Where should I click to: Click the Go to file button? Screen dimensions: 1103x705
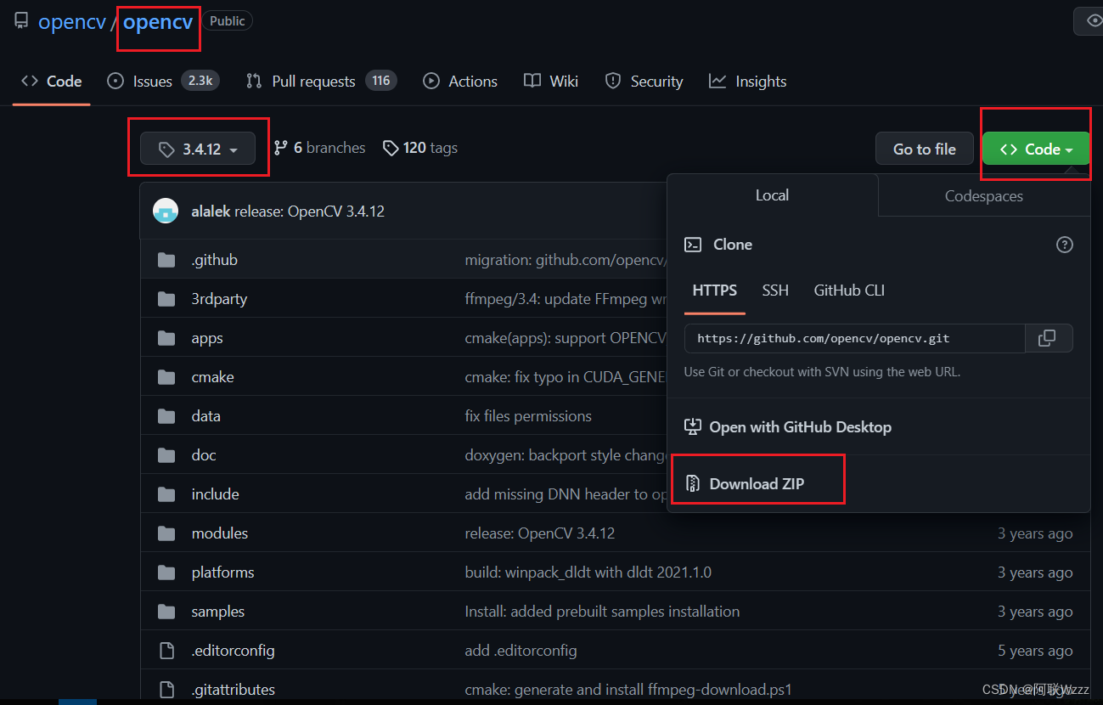coord(924,148)
